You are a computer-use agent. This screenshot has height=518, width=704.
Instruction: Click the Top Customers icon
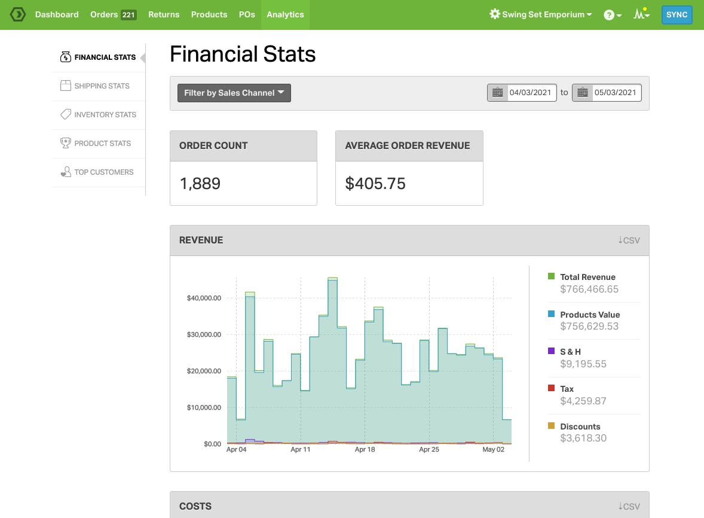coord(66,172)
